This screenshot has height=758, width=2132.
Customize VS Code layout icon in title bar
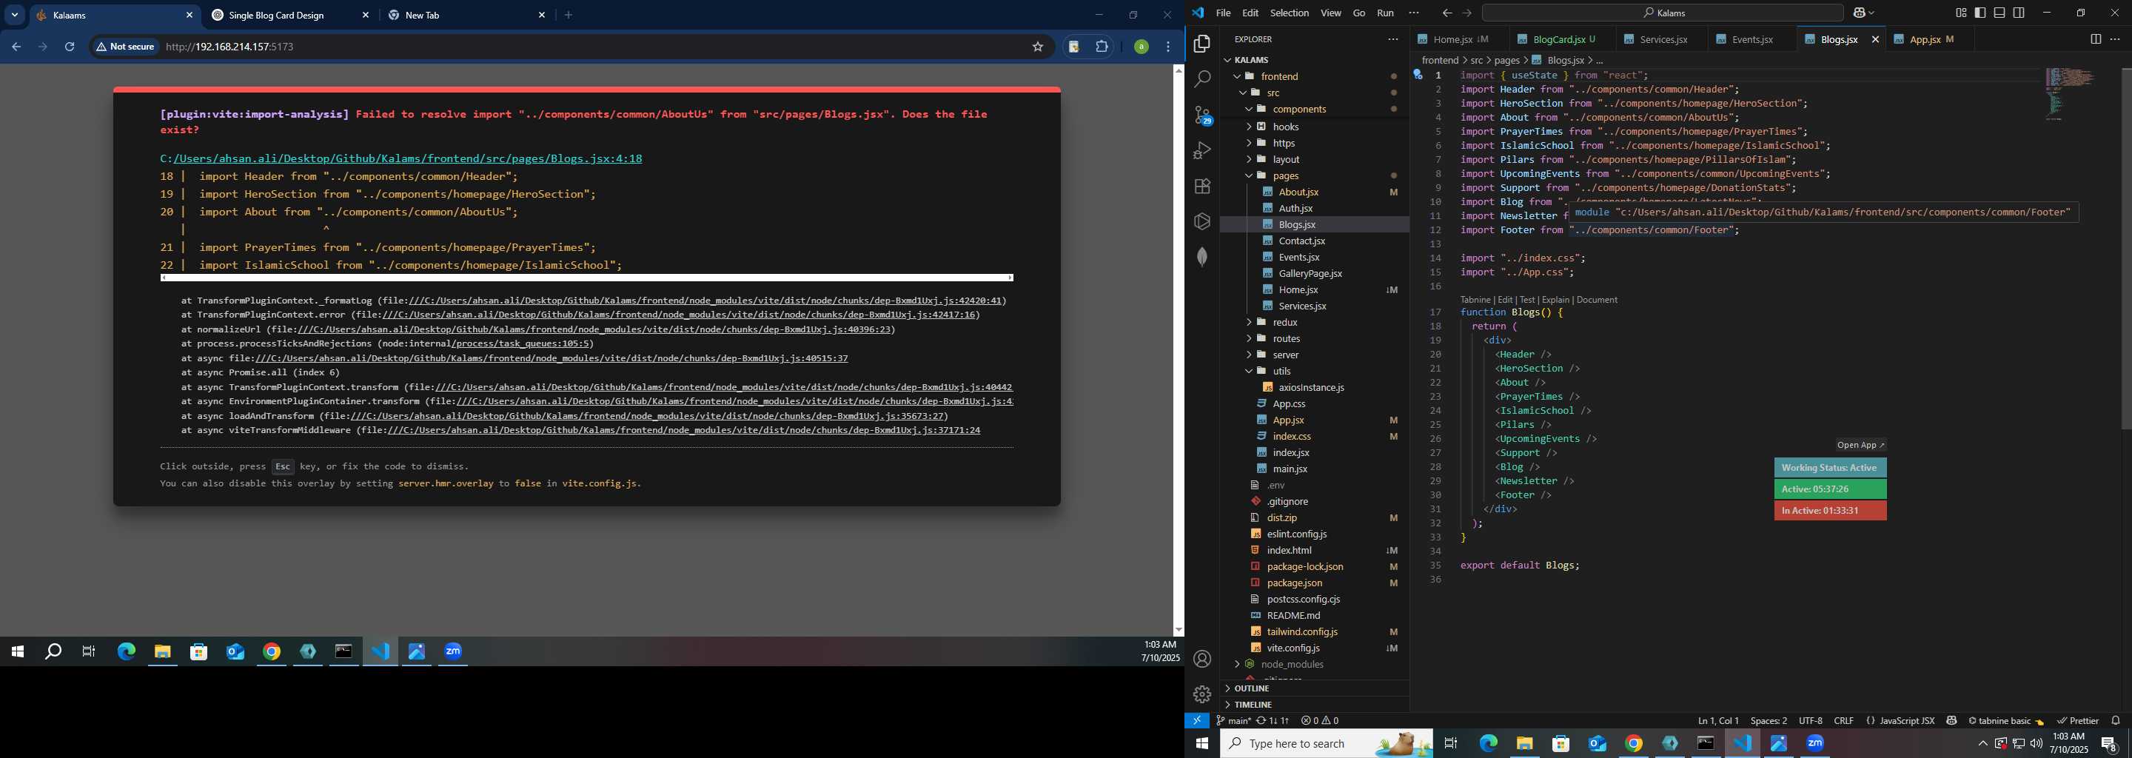[1961, 13]
